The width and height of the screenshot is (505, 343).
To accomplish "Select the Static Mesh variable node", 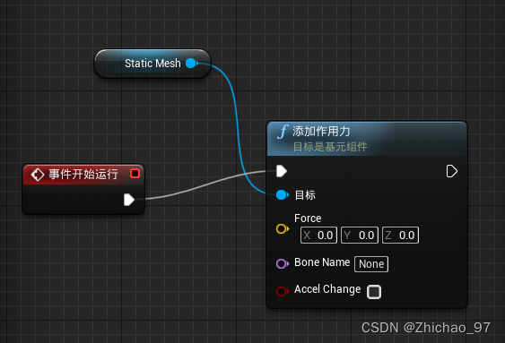I will (152, 64).
